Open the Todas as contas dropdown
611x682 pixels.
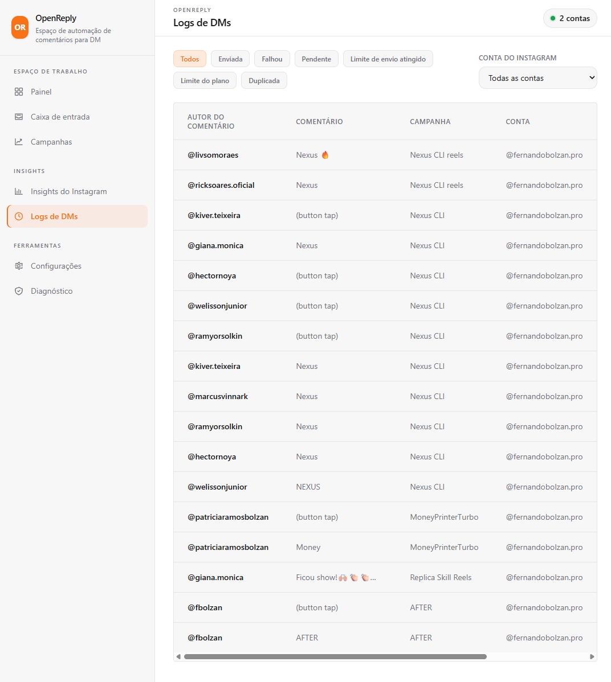click(538, 78)
